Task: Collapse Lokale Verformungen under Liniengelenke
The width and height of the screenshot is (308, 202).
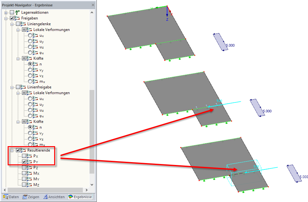Action: click(x=18, y=30)
